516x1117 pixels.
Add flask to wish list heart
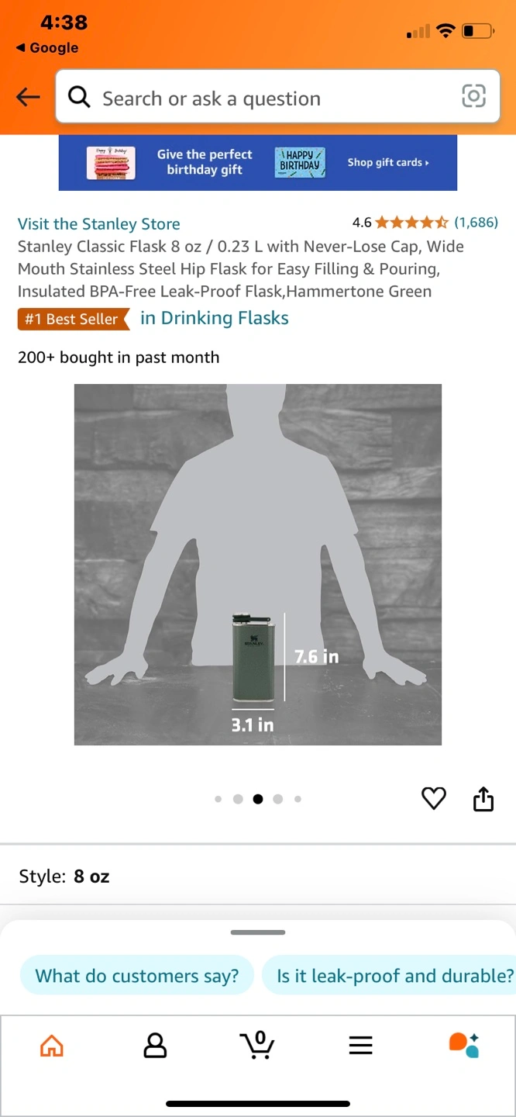tap(434, 798)
